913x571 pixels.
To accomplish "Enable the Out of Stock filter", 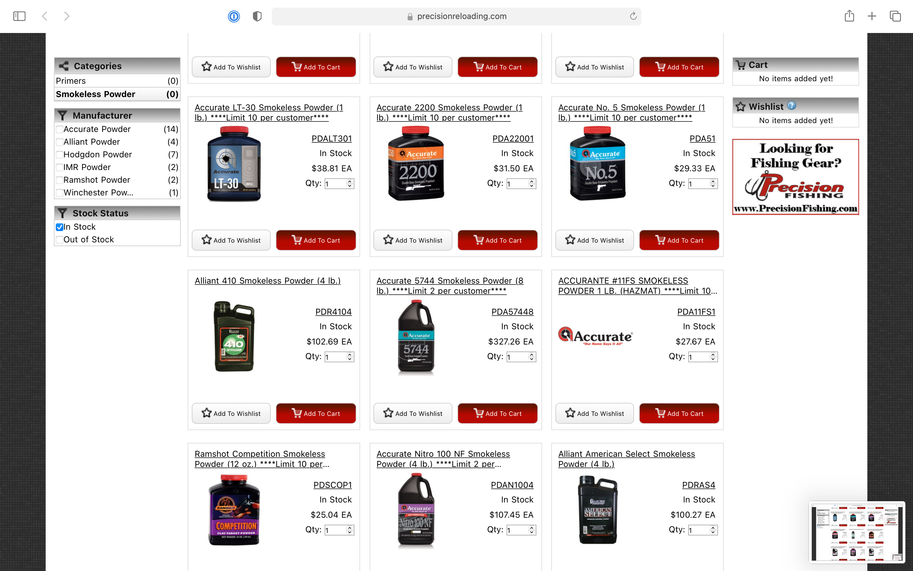I will point(59,240).
